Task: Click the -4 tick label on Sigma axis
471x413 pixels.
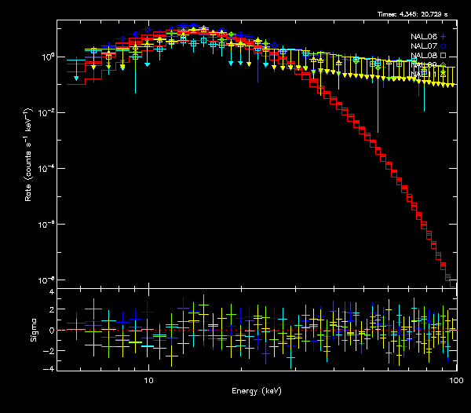Action: click(49, 368)
